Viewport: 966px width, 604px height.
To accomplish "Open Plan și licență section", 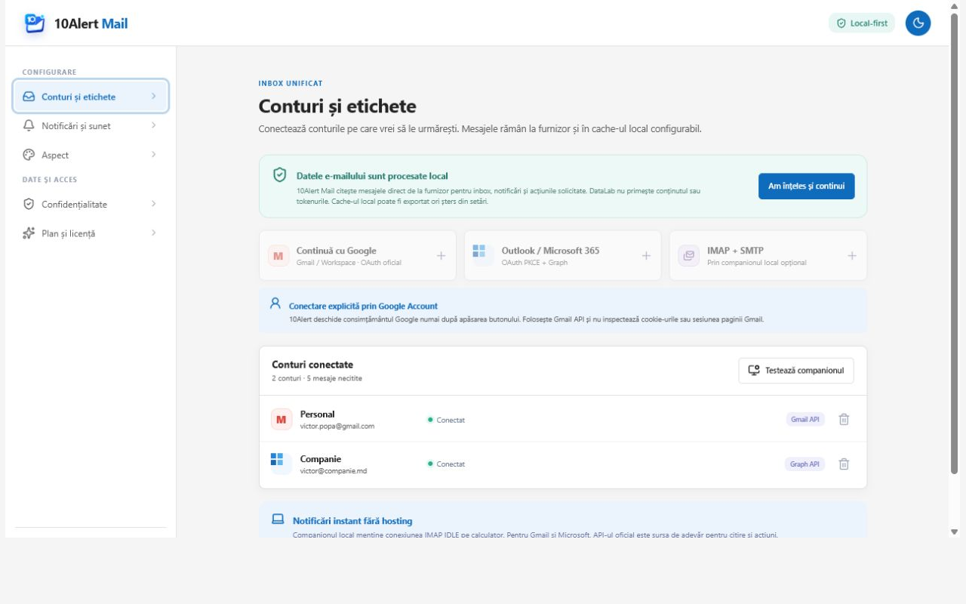I will (x=91, y=233).
